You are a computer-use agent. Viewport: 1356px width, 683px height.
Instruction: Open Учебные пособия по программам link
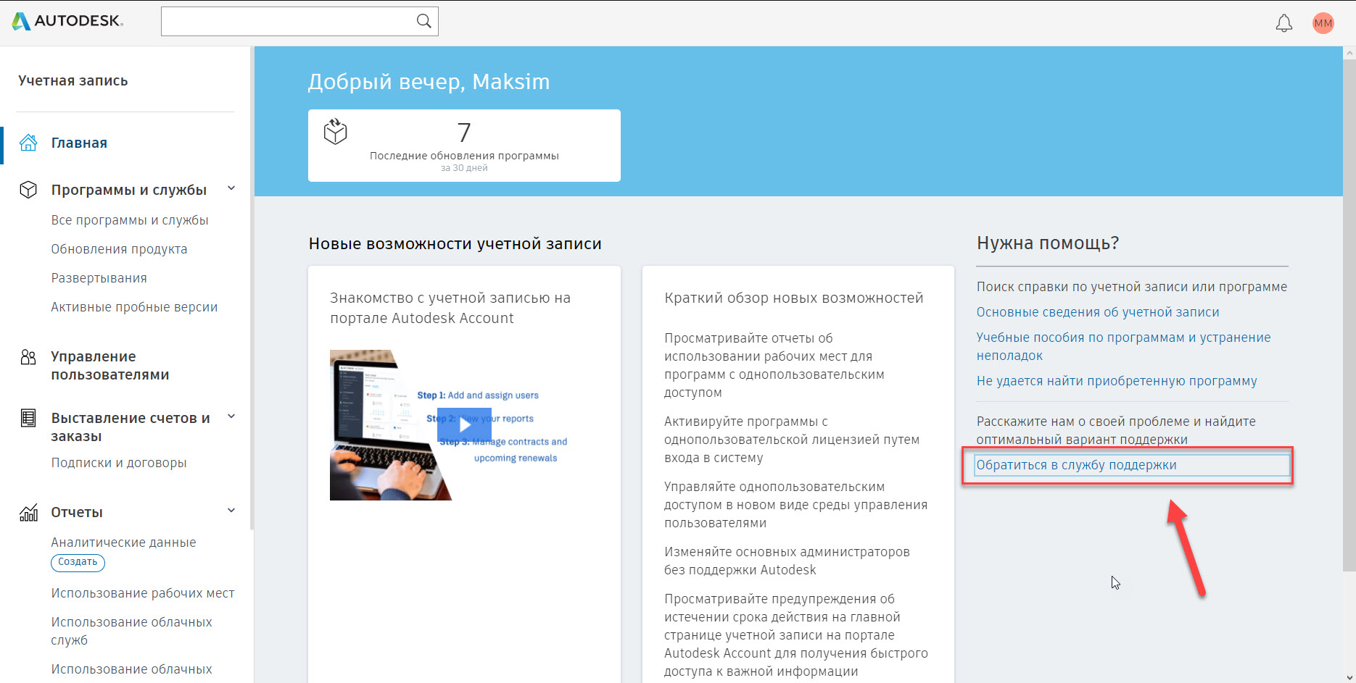[1123, 346]
